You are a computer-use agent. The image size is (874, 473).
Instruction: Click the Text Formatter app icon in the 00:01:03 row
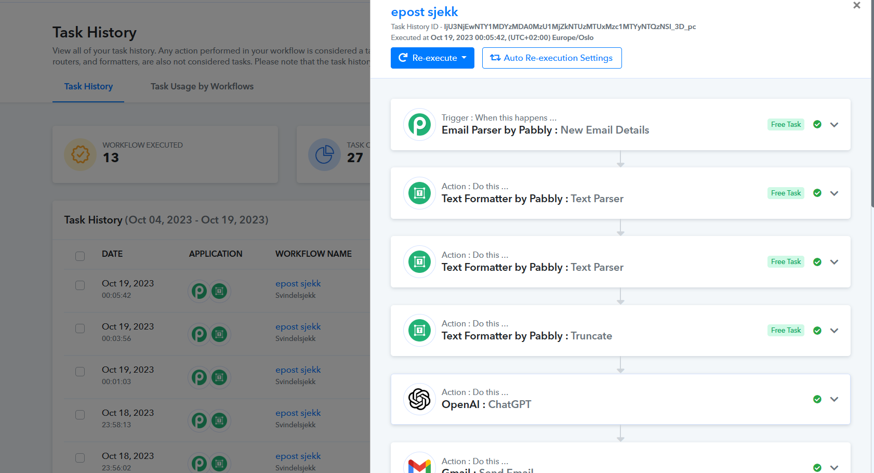220,377
